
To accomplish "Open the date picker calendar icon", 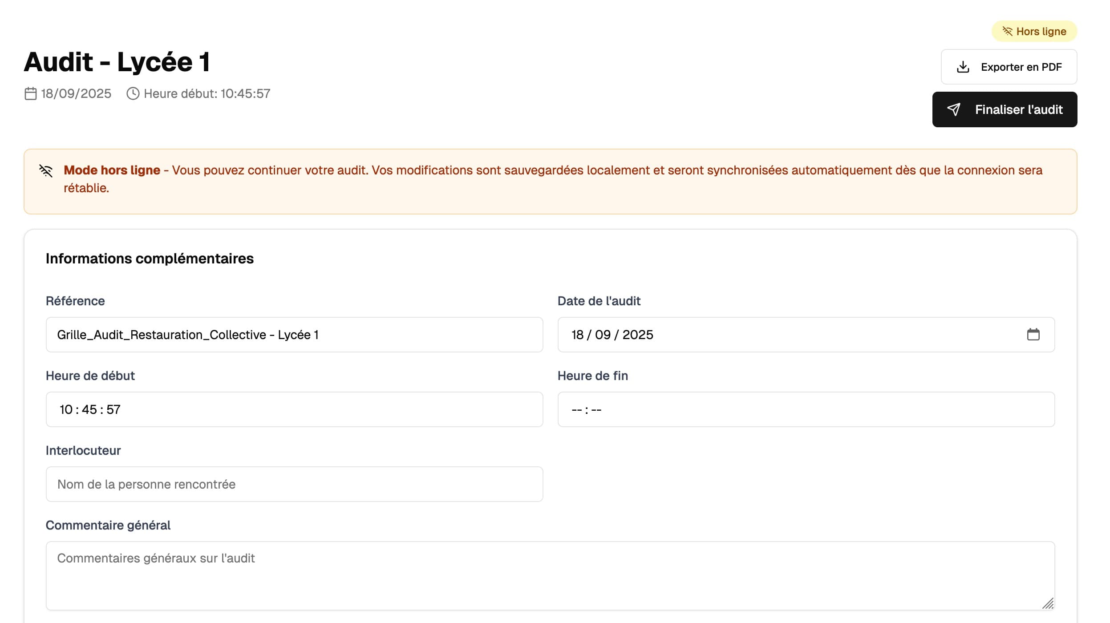I will click(x=1033, y=335).
